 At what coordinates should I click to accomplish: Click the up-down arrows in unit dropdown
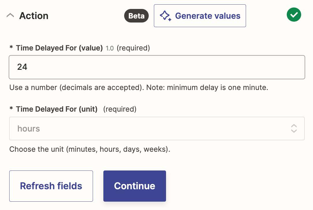coord(294,129)
